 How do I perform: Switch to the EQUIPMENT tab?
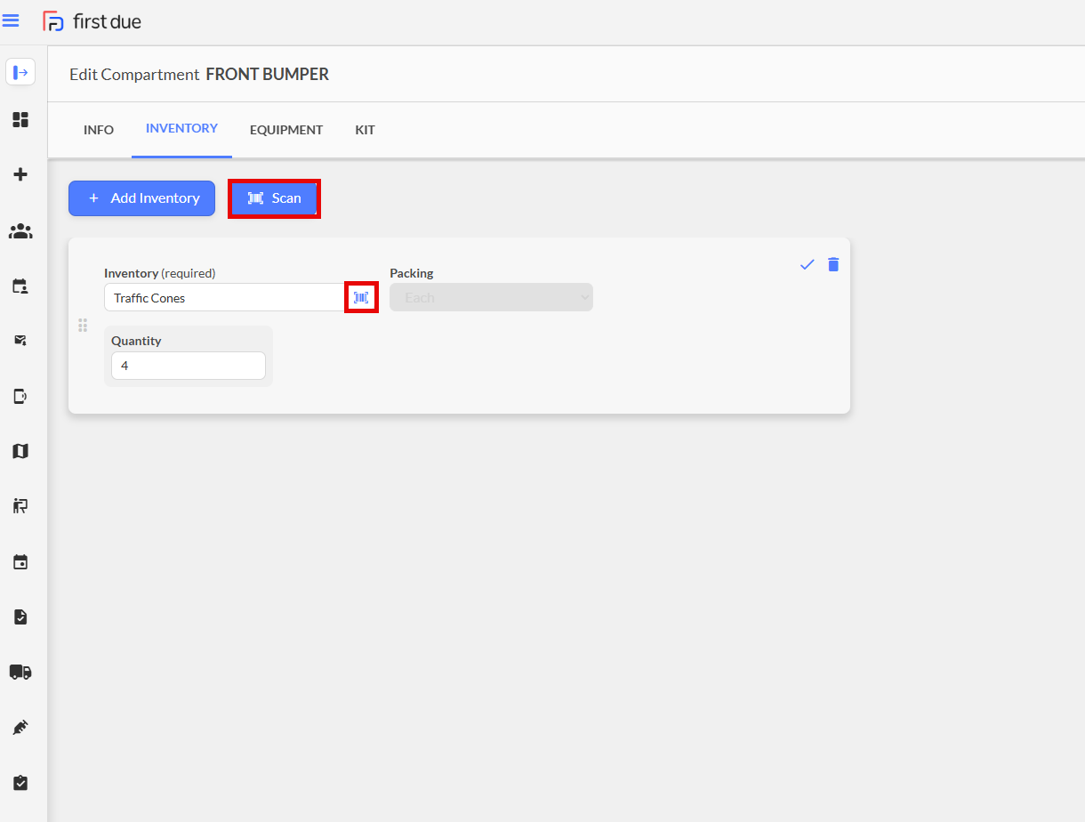(x=285, y=130)
